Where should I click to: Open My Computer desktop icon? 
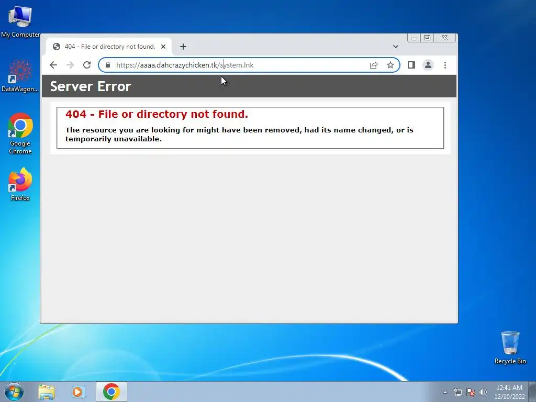(20, 21)
